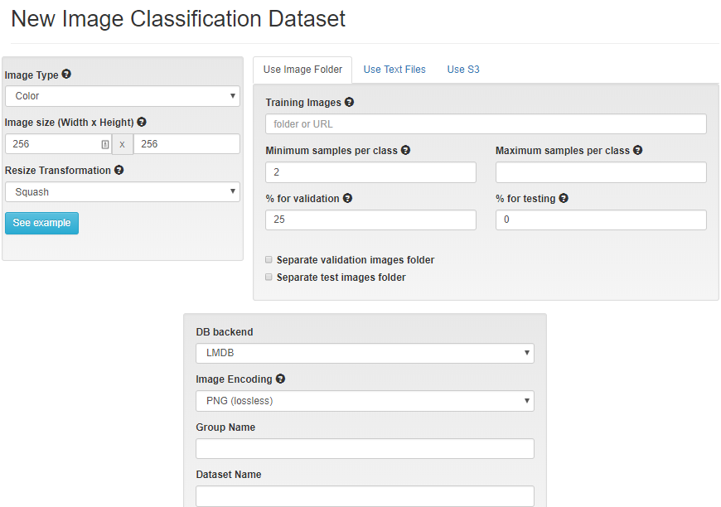Screen dimensions: 721x507
Task: Click help icon next to Image Type
Action: 66,75
